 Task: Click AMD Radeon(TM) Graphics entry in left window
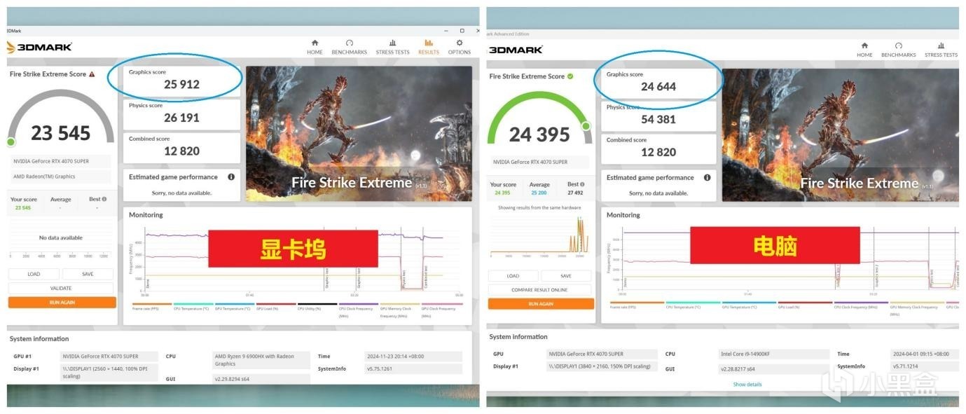(60, 177)
